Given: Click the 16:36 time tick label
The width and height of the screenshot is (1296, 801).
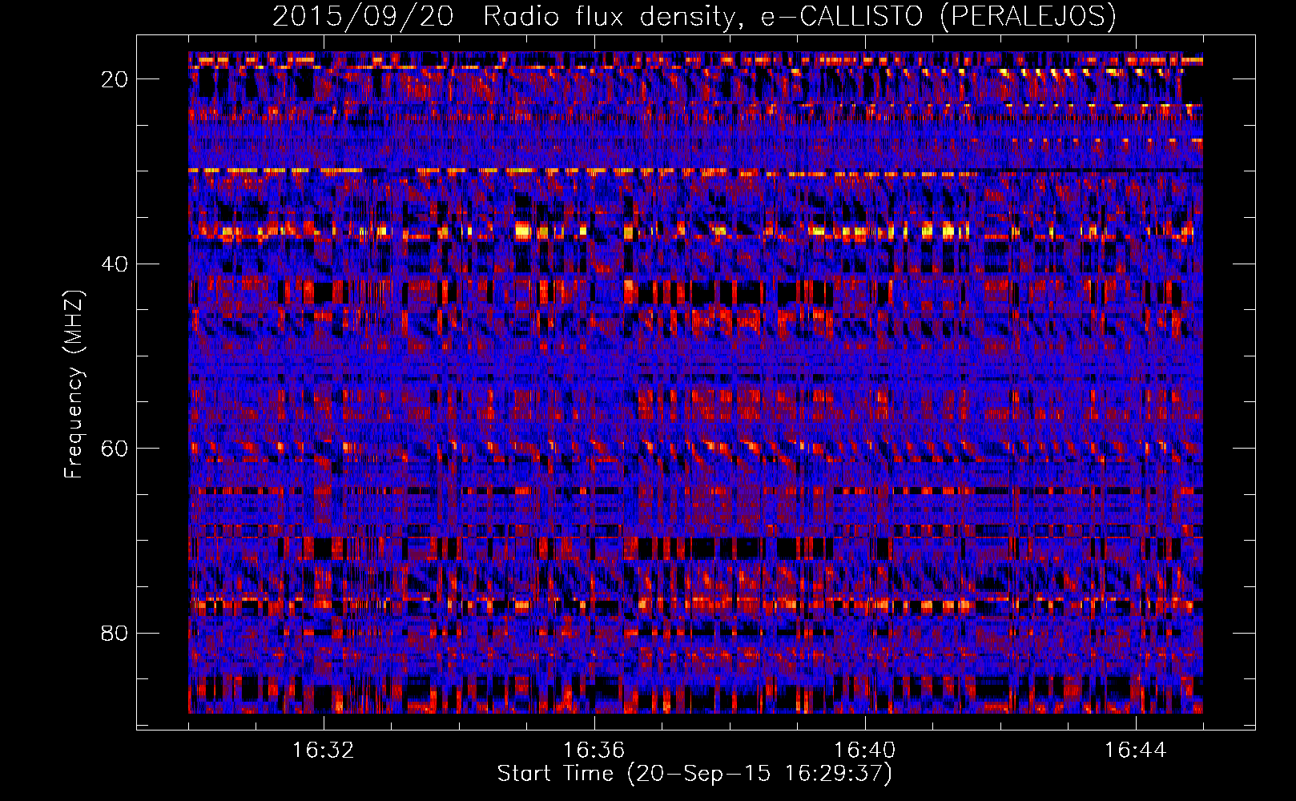Looking at the screenshot, I should (x=594, y=751).
